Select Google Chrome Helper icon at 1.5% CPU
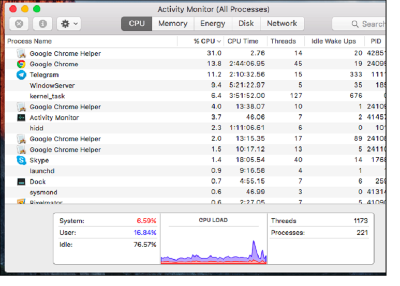400x286 pixels. click(21, 149)
